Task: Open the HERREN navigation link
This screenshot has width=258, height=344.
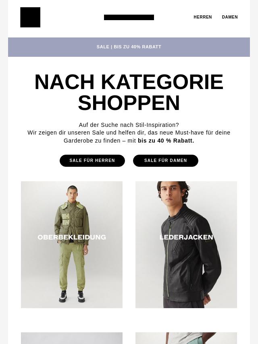Action: [202, 17]
